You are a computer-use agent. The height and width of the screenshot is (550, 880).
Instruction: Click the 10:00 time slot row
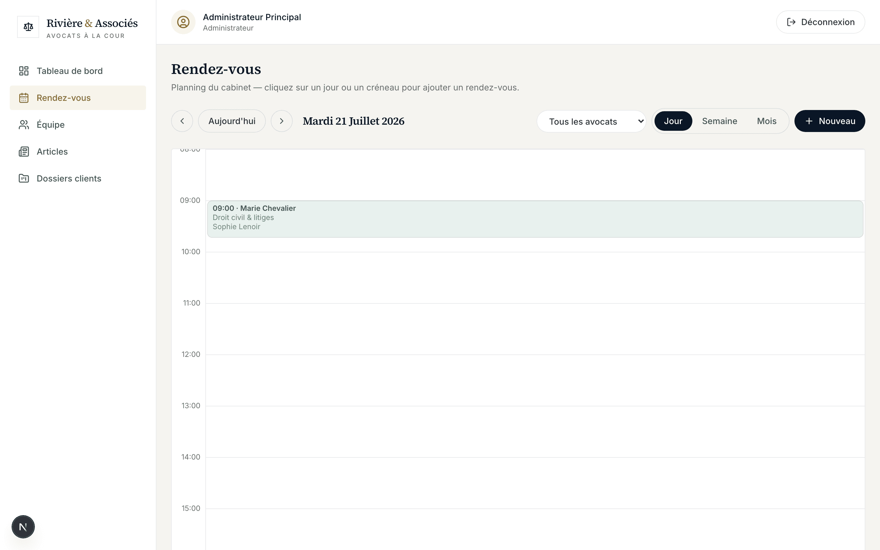pyautogui.click(x=535, y=277)
